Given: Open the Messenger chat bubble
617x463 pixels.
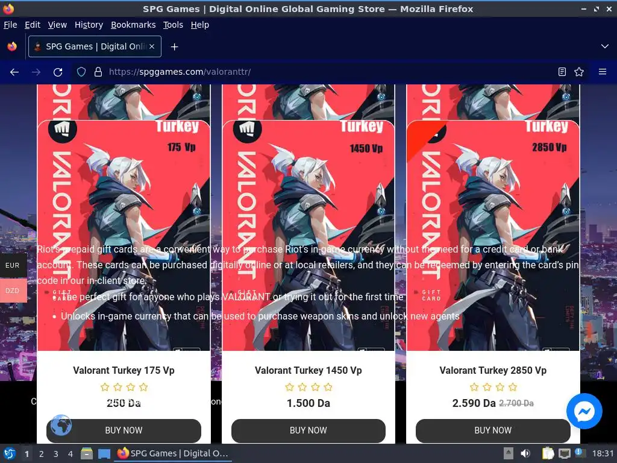Looking at the screenshot, I should coord(584,411).
